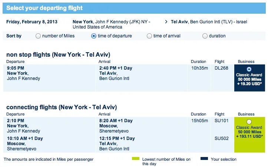Screen dimensions: 268x167
Task: Click the non stop flights section heading
Action: [58, 55]
